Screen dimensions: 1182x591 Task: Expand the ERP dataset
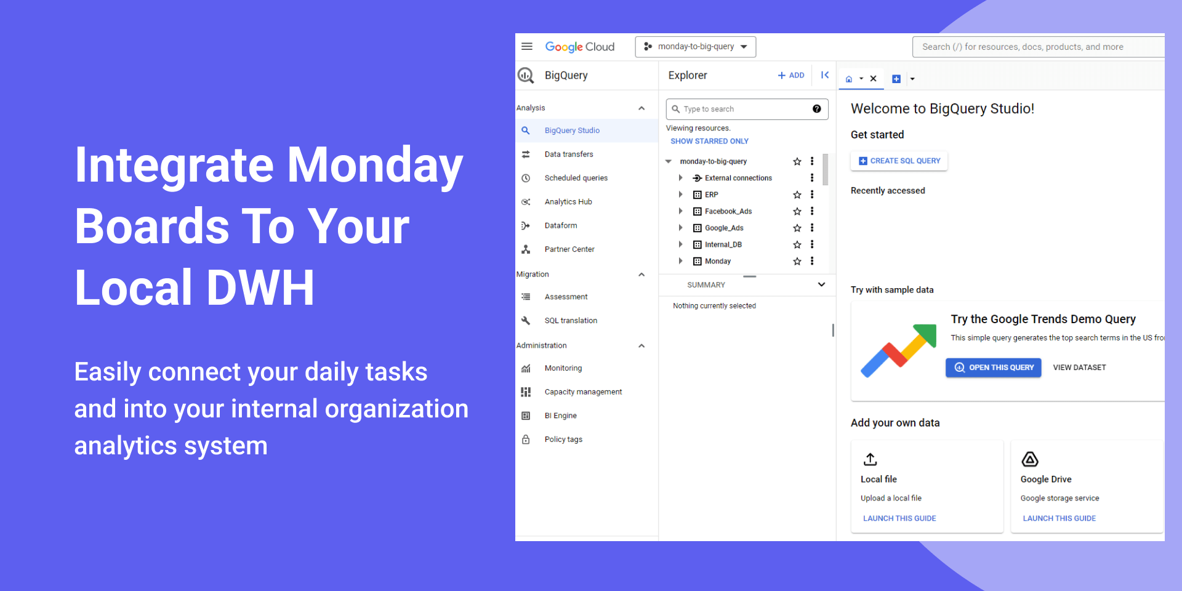[x=680, y=195]
